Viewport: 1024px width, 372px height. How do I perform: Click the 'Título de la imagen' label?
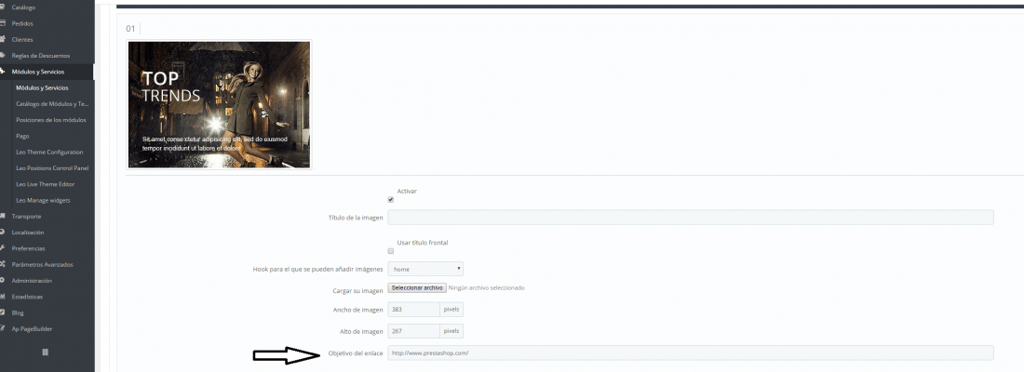point(356,218)
